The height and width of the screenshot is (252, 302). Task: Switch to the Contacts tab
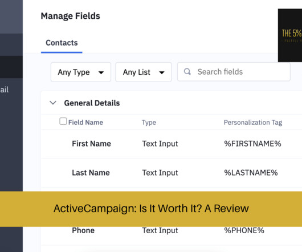pyautogui.click(x=62, y=43)
